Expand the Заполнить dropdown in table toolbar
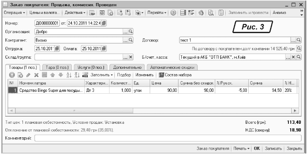The height and width of the screenshot is (155, 307). [x=102, y=75]
